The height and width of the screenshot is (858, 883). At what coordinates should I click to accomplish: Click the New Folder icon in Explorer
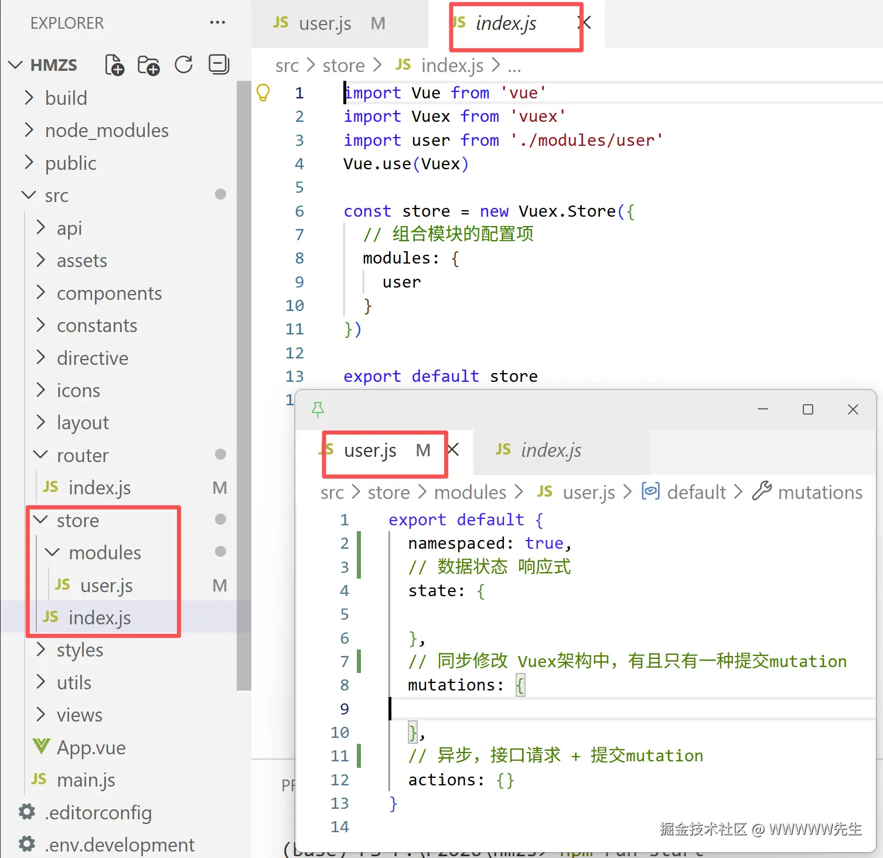[x=149, y=65]
